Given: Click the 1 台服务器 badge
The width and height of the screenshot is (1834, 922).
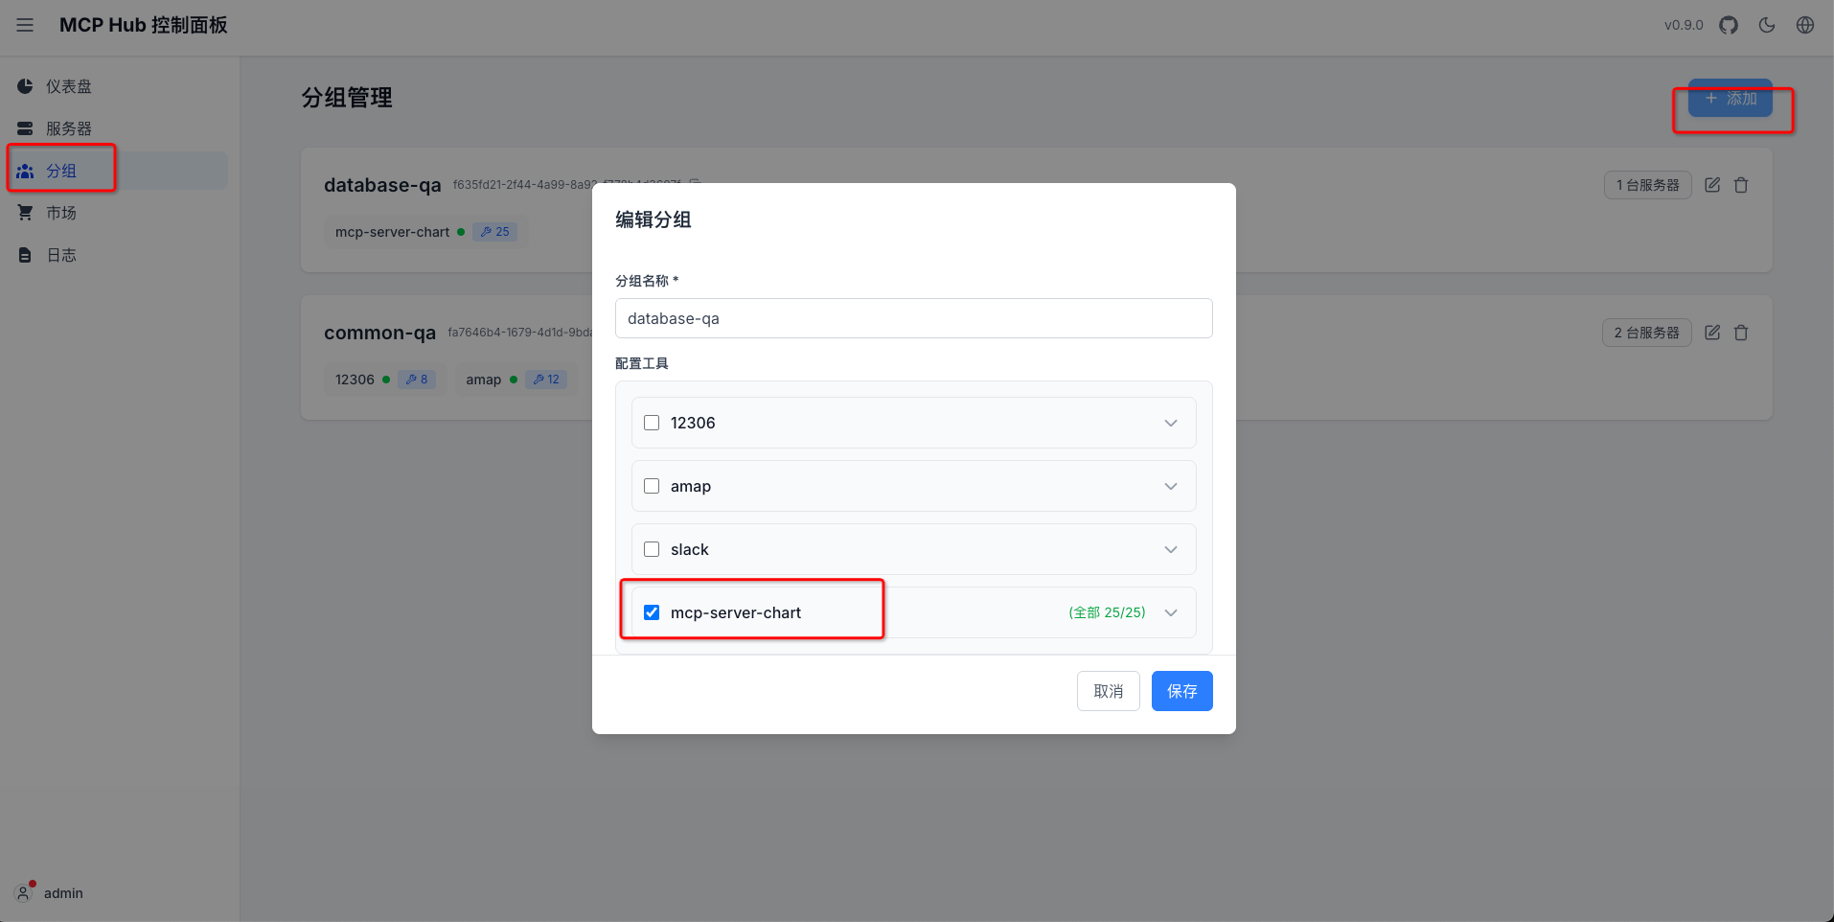Looking at the screenshot, I should 1648,185.
